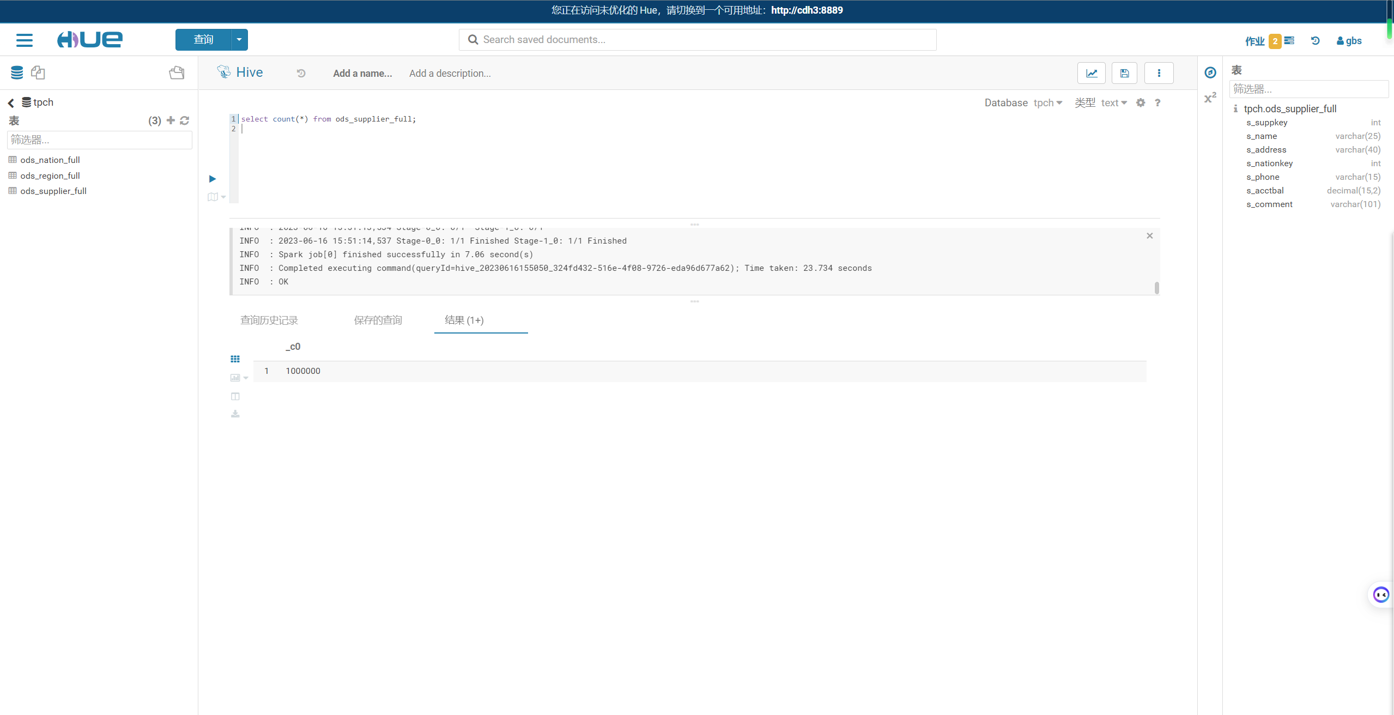The width and height of the screenshot is (1394, 715).
Task: Open the x² functions panel
Action: (1210, 98)
